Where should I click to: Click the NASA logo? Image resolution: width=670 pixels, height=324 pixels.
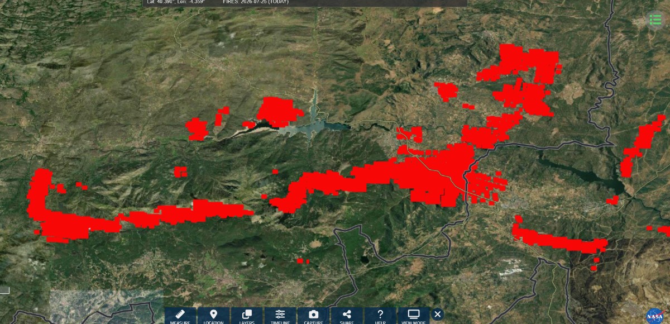(654, 316)
